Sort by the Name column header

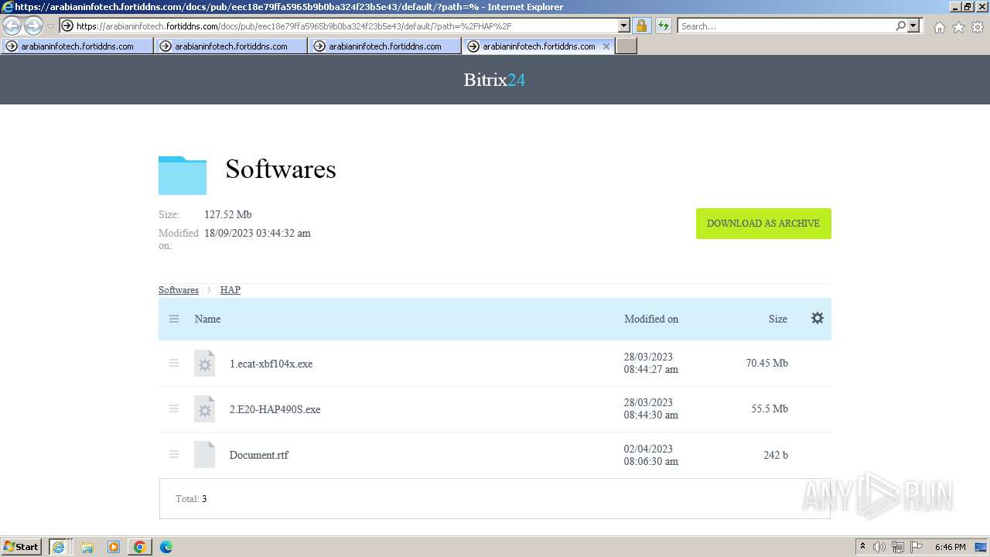207,319
